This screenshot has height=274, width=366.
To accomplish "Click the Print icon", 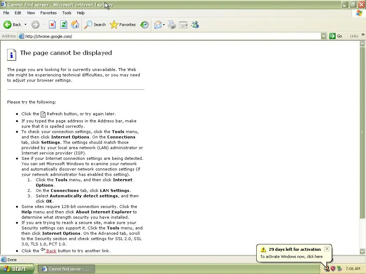I will click(172, 25).
